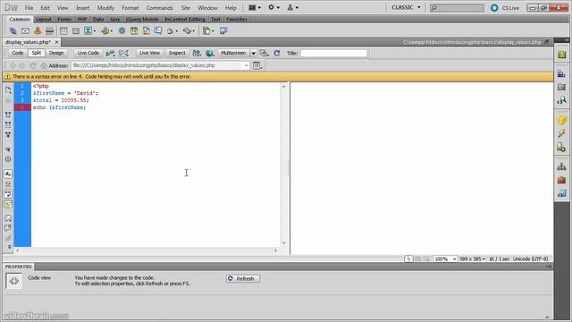The image size is (572, 322).
Task: Switch to Code view
Action: pos(18,53)
